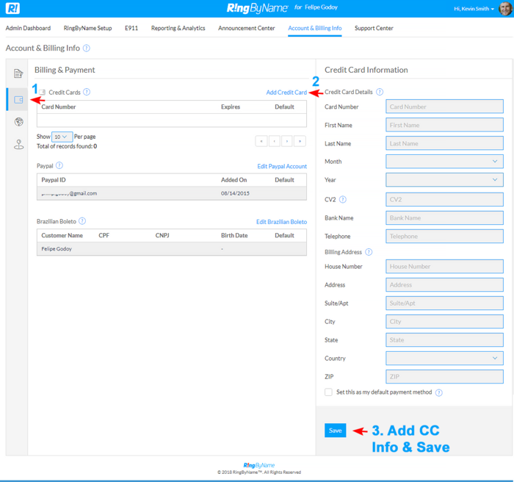Go to last page of credit cards
Viewport: 514px width, 482px height.
[300, 141]
